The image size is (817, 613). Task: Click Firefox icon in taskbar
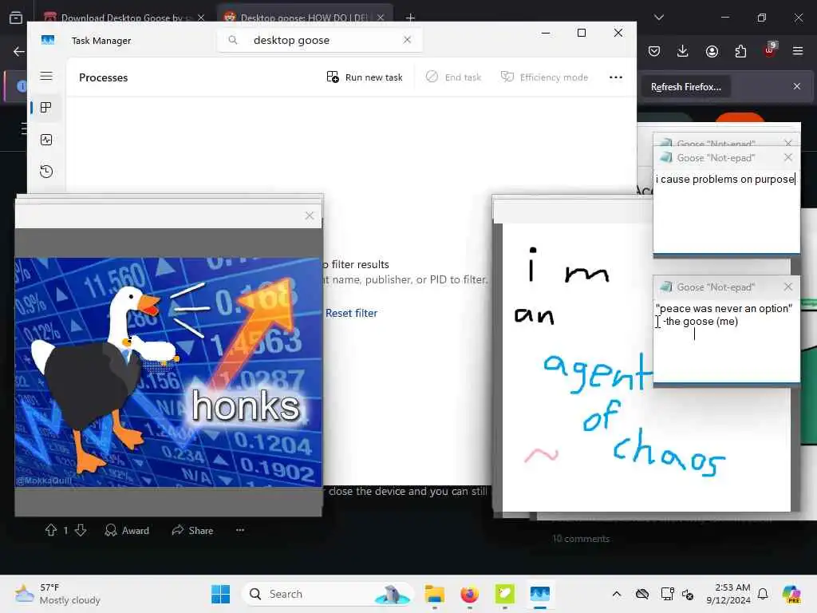[x=469, y=594]
